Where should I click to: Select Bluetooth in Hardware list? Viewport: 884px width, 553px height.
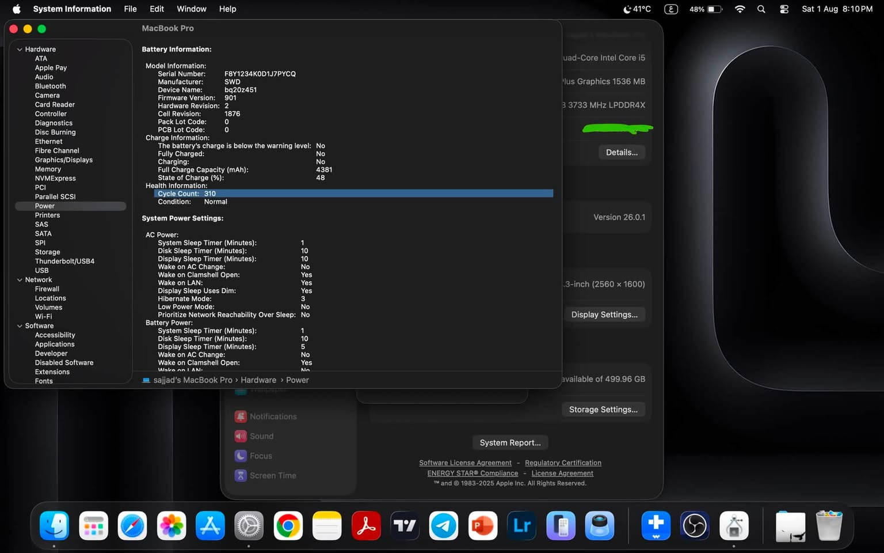coord(51,86)
